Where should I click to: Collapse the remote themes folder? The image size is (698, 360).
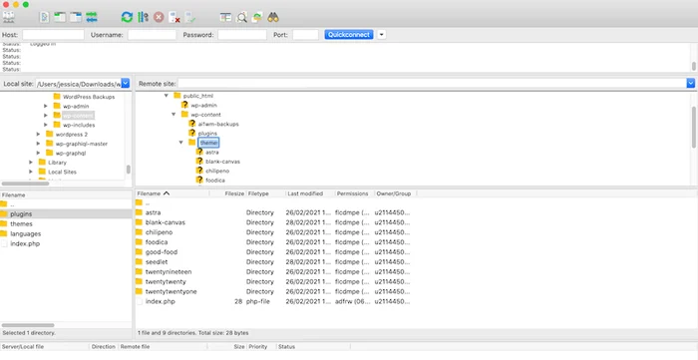tap(181, 143)
